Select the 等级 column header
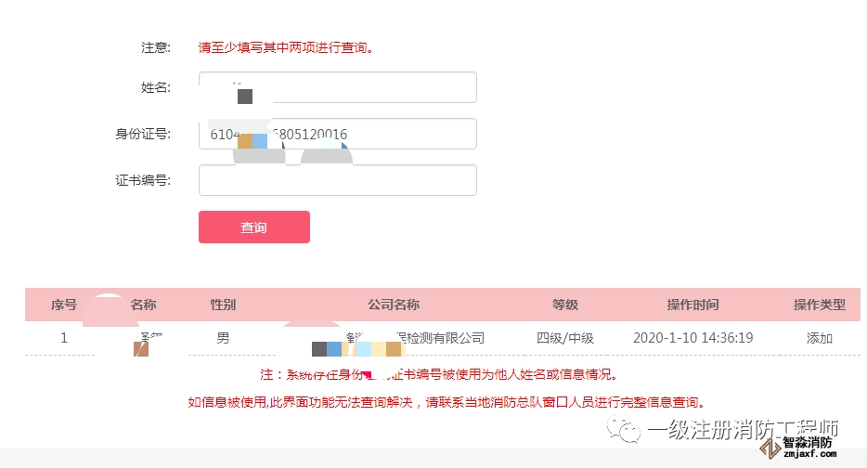Image resolution: width=867 pixels, height=468 pixels. [x=565, y=305]
